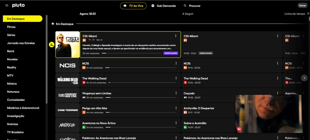Viewport: 310px width, 140px height.
Task: Expand Linha do tempo timeline
Action: point(297,14)
